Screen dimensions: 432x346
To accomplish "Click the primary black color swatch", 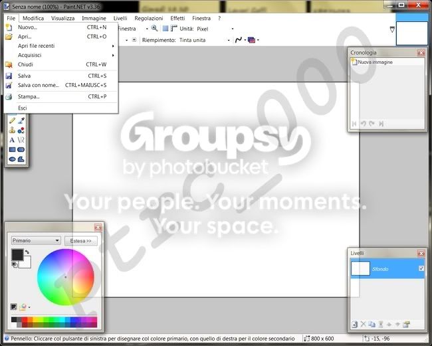I will 17,254.
